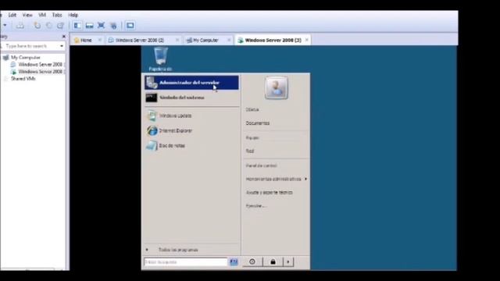Click the toolbar icon left of snapshot

point(20,26)
